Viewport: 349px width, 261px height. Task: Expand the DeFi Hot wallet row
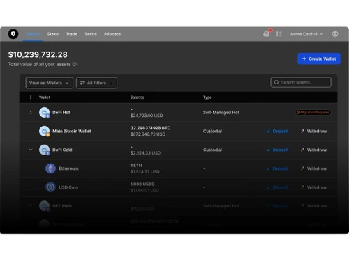[31, 112]
